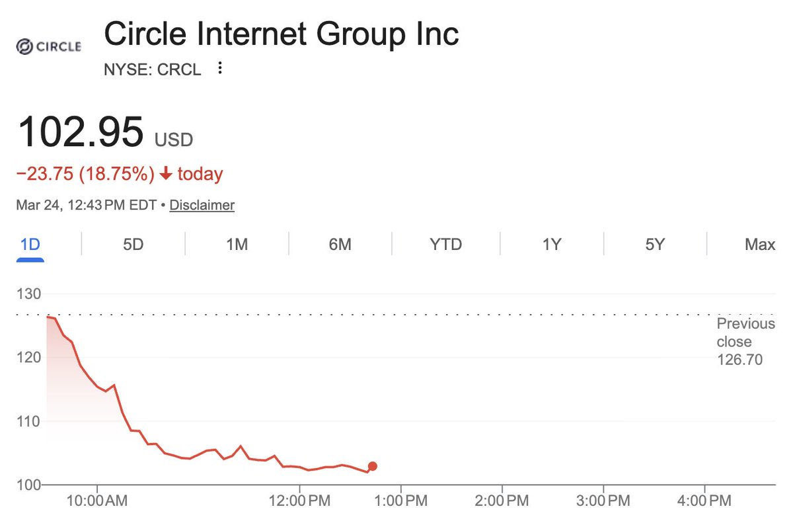Click the 12:00 PM time axis label
793x521 pixels.
pyautogui.click(x=299, y=502)
